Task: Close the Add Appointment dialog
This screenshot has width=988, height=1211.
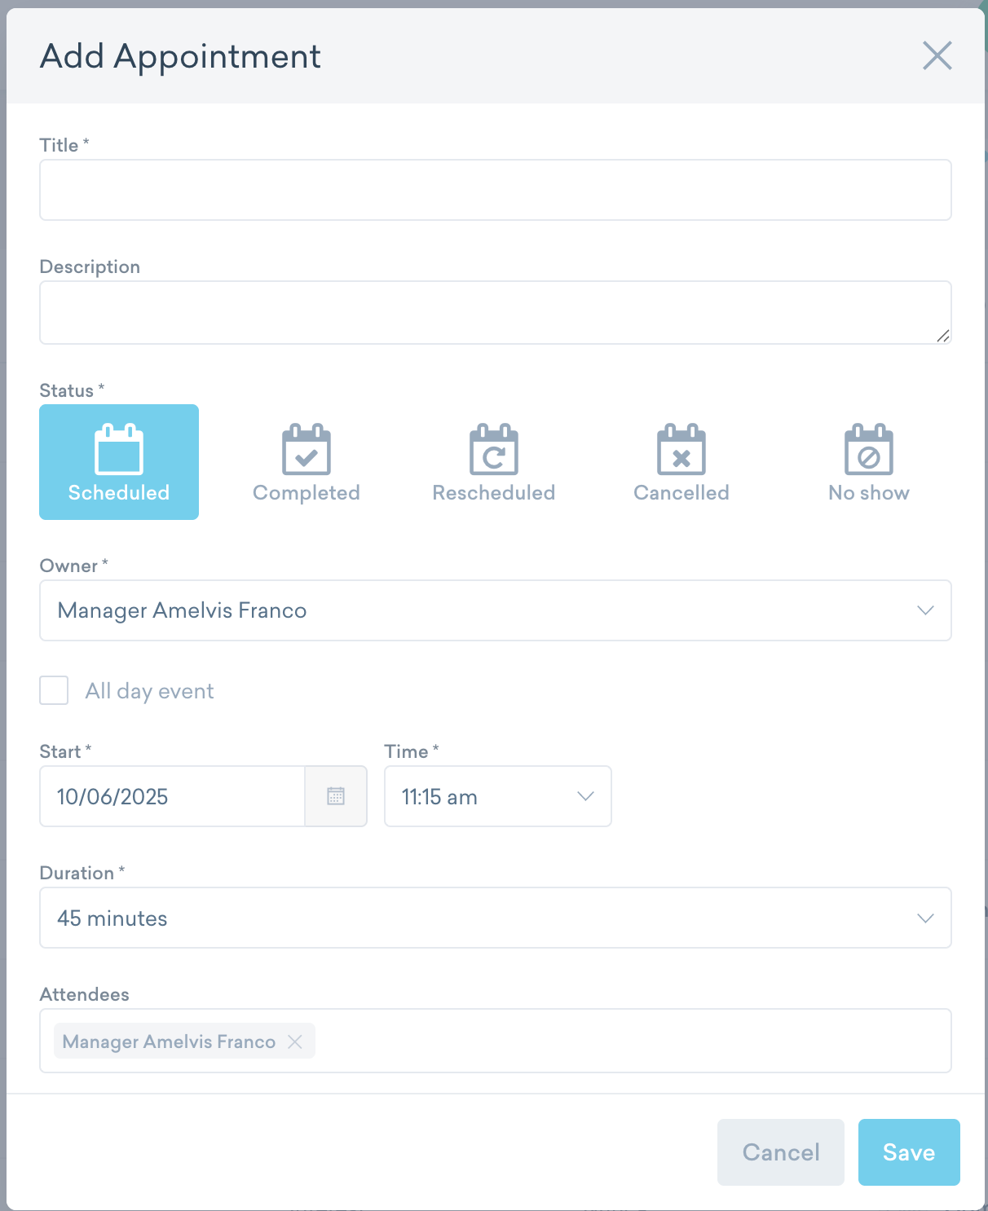Action: pos(937,56)
